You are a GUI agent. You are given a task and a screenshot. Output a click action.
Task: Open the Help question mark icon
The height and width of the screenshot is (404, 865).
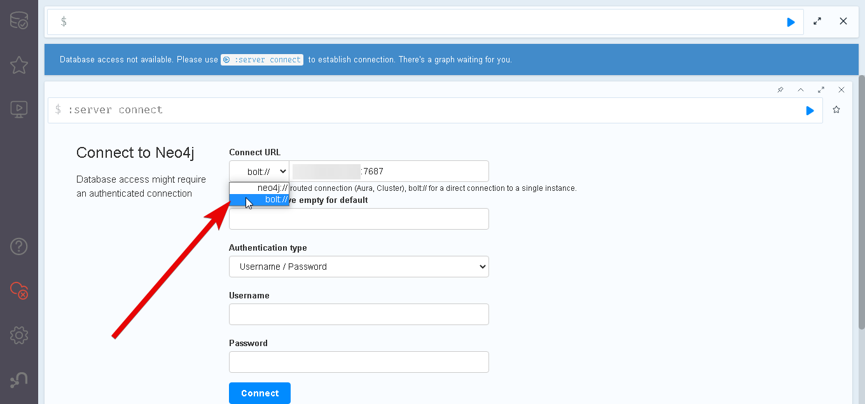point(19,246)
